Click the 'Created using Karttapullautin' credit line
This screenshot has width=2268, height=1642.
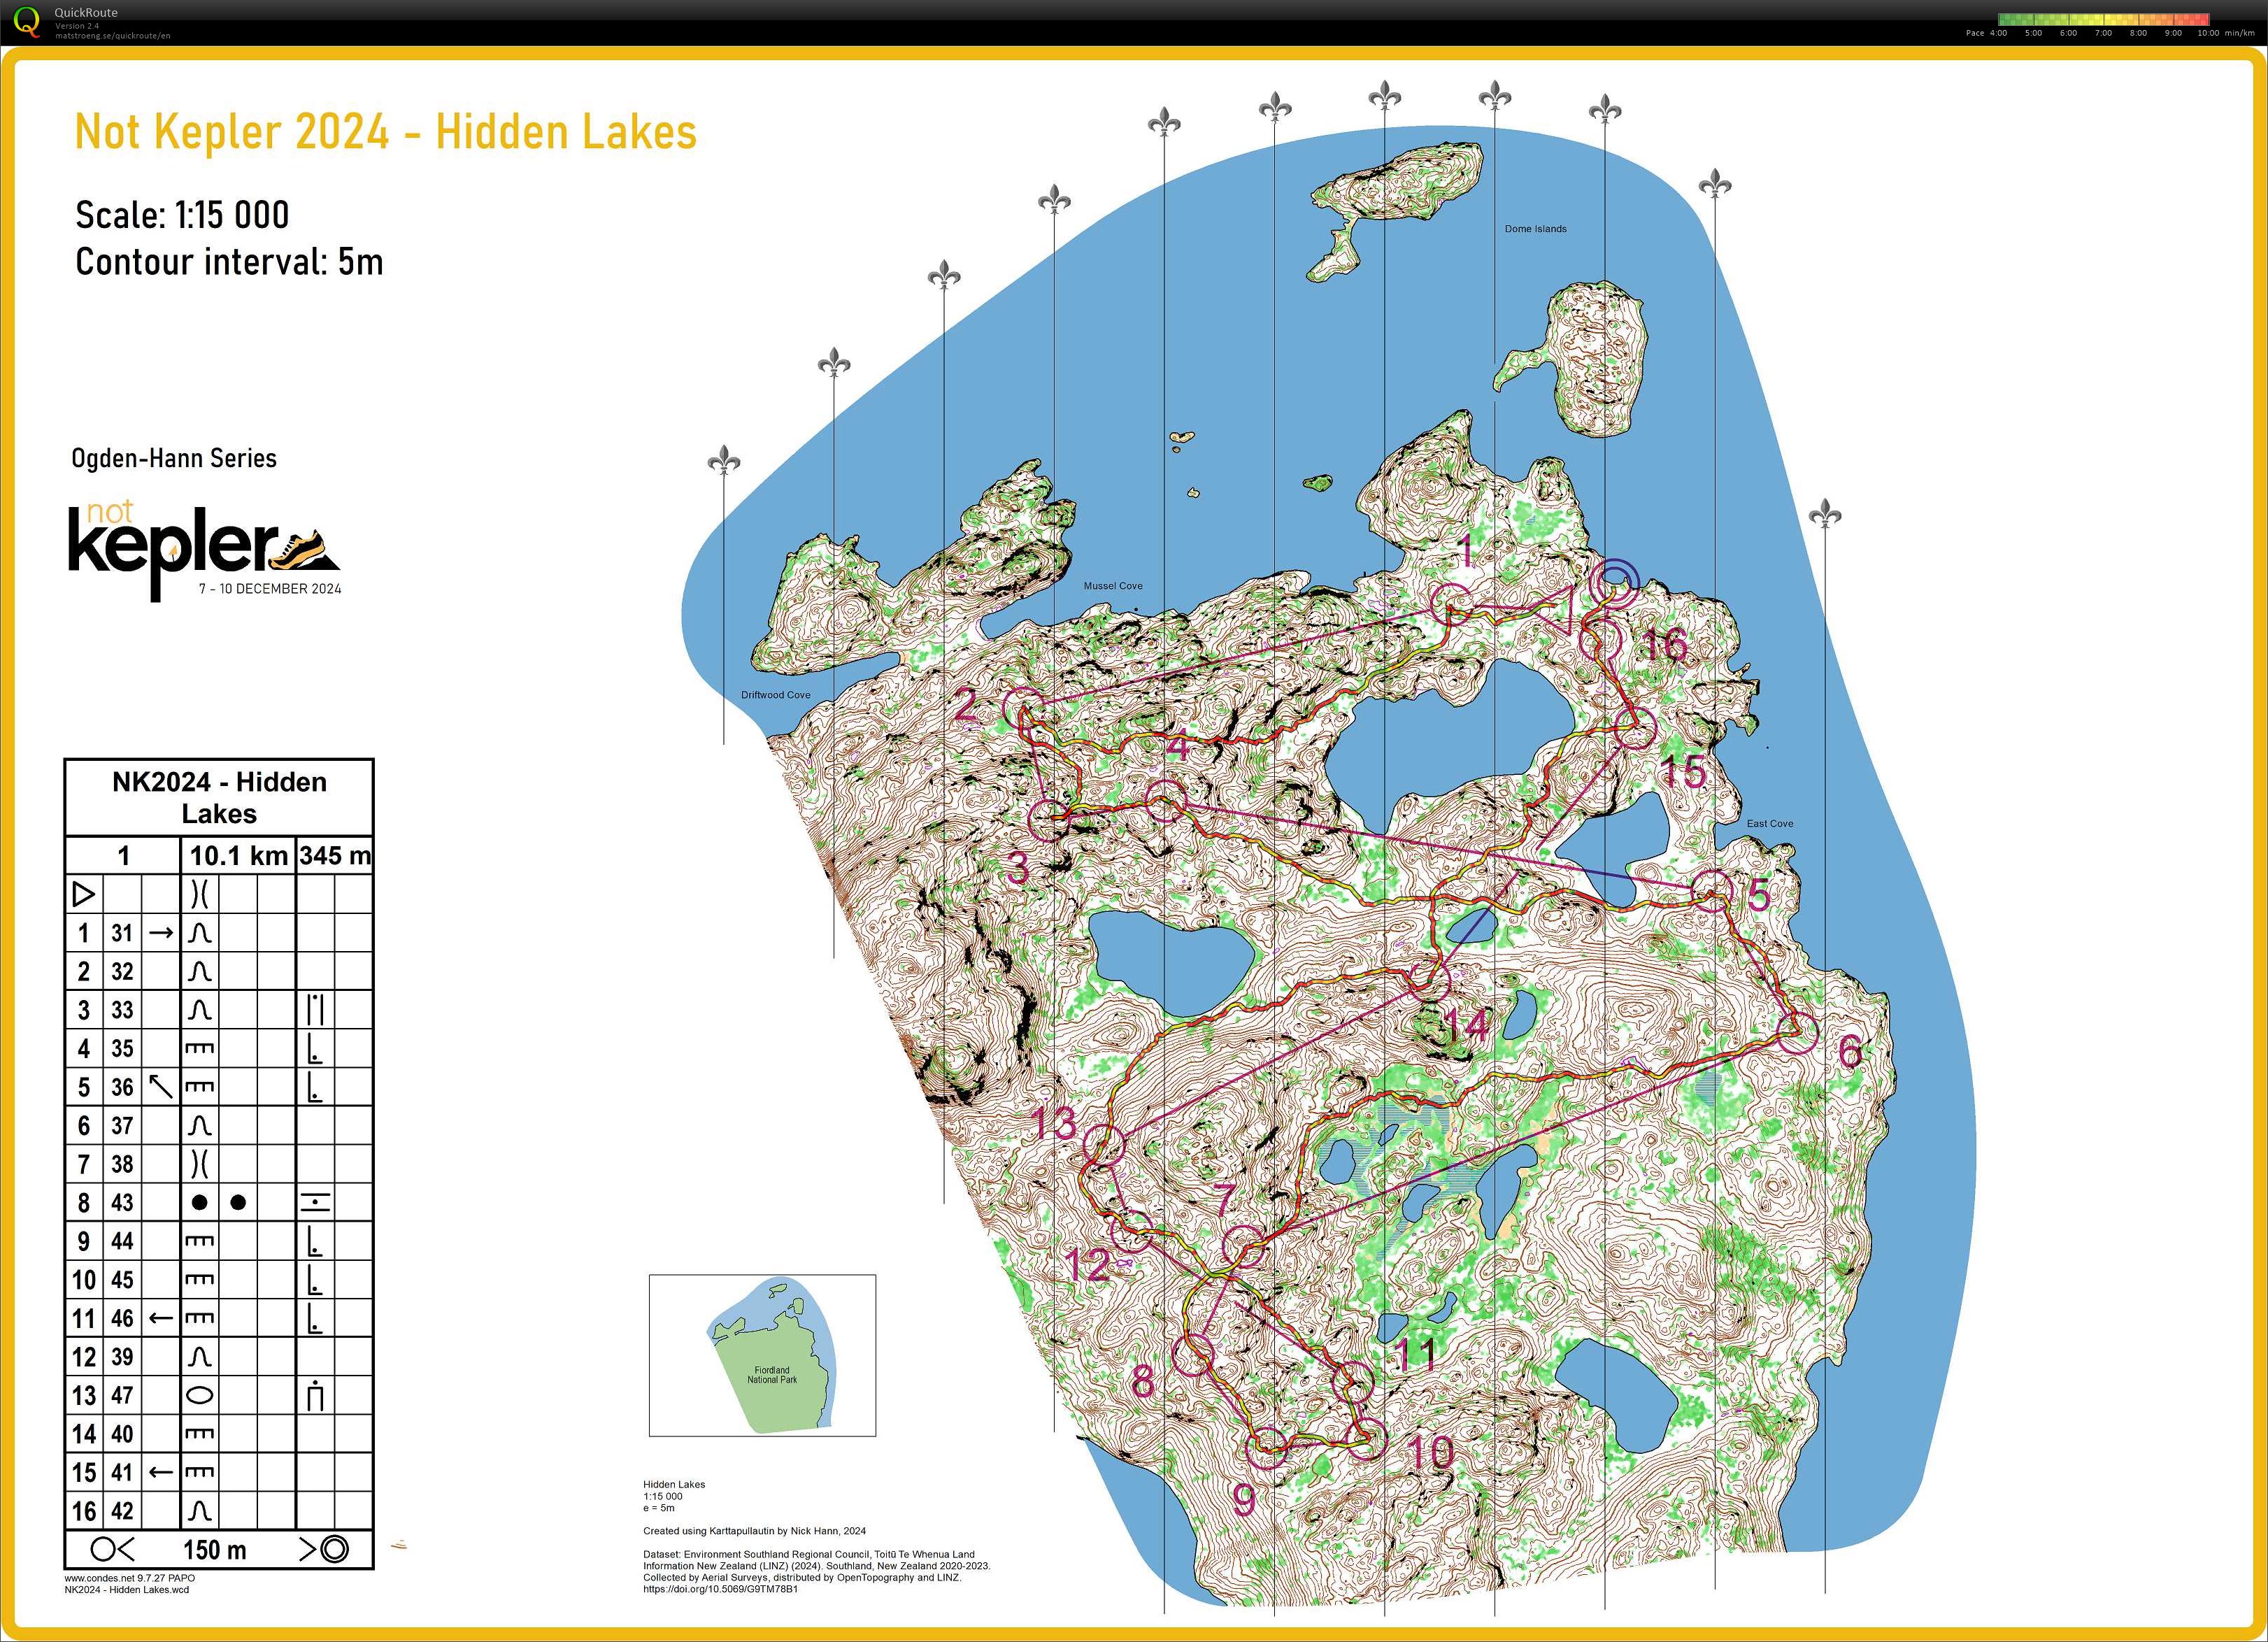pos(754,1531)
